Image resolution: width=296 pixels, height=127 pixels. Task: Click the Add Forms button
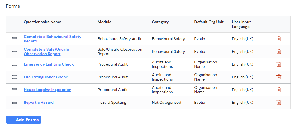pos(24,120)
